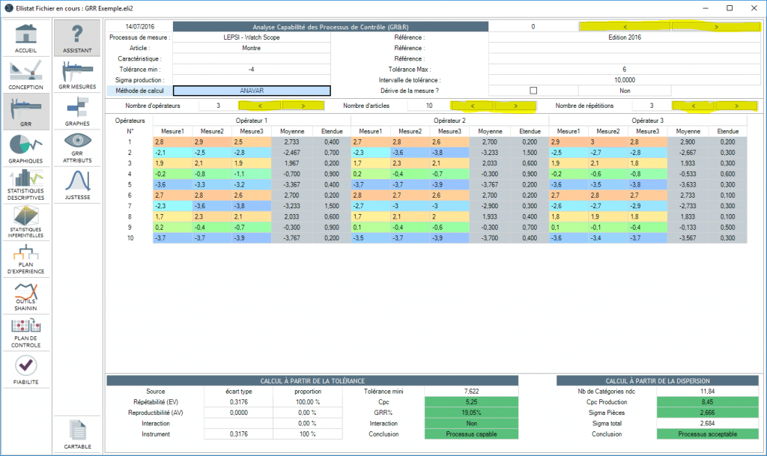This screenshot has height=456, width=767.
Task: Decrease Nombre d'articles with left arrow
Action: [473, 106]
